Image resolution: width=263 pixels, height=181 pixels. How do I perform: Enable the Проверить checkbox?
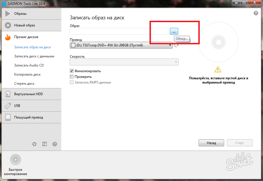[x=72, y=77]
